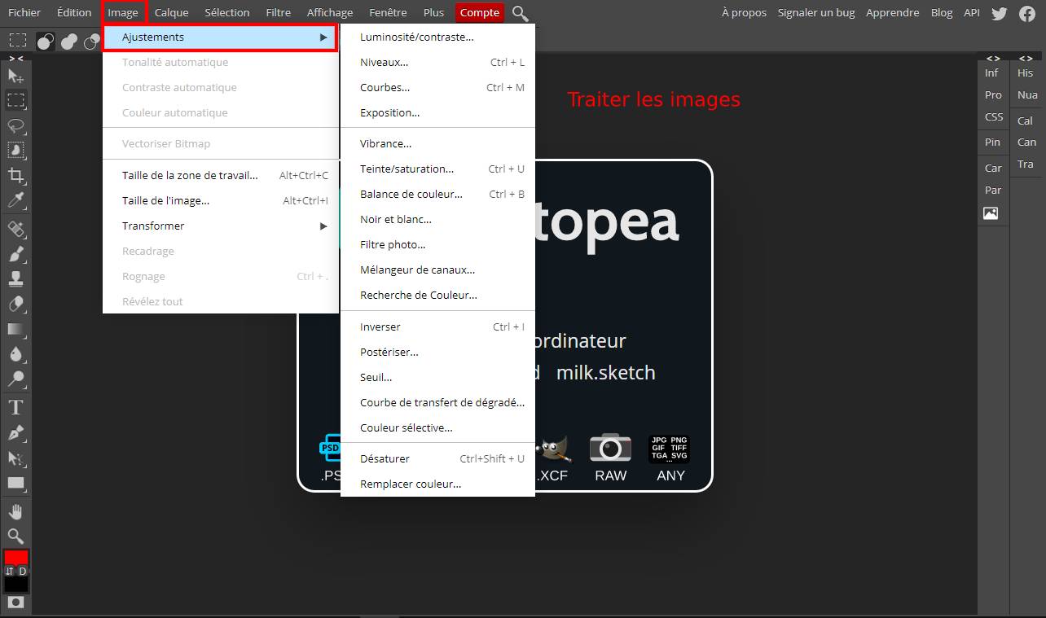Select the Pen tool
The image size is (1046, 618).
pyautogui.click(x=15, y=432)
